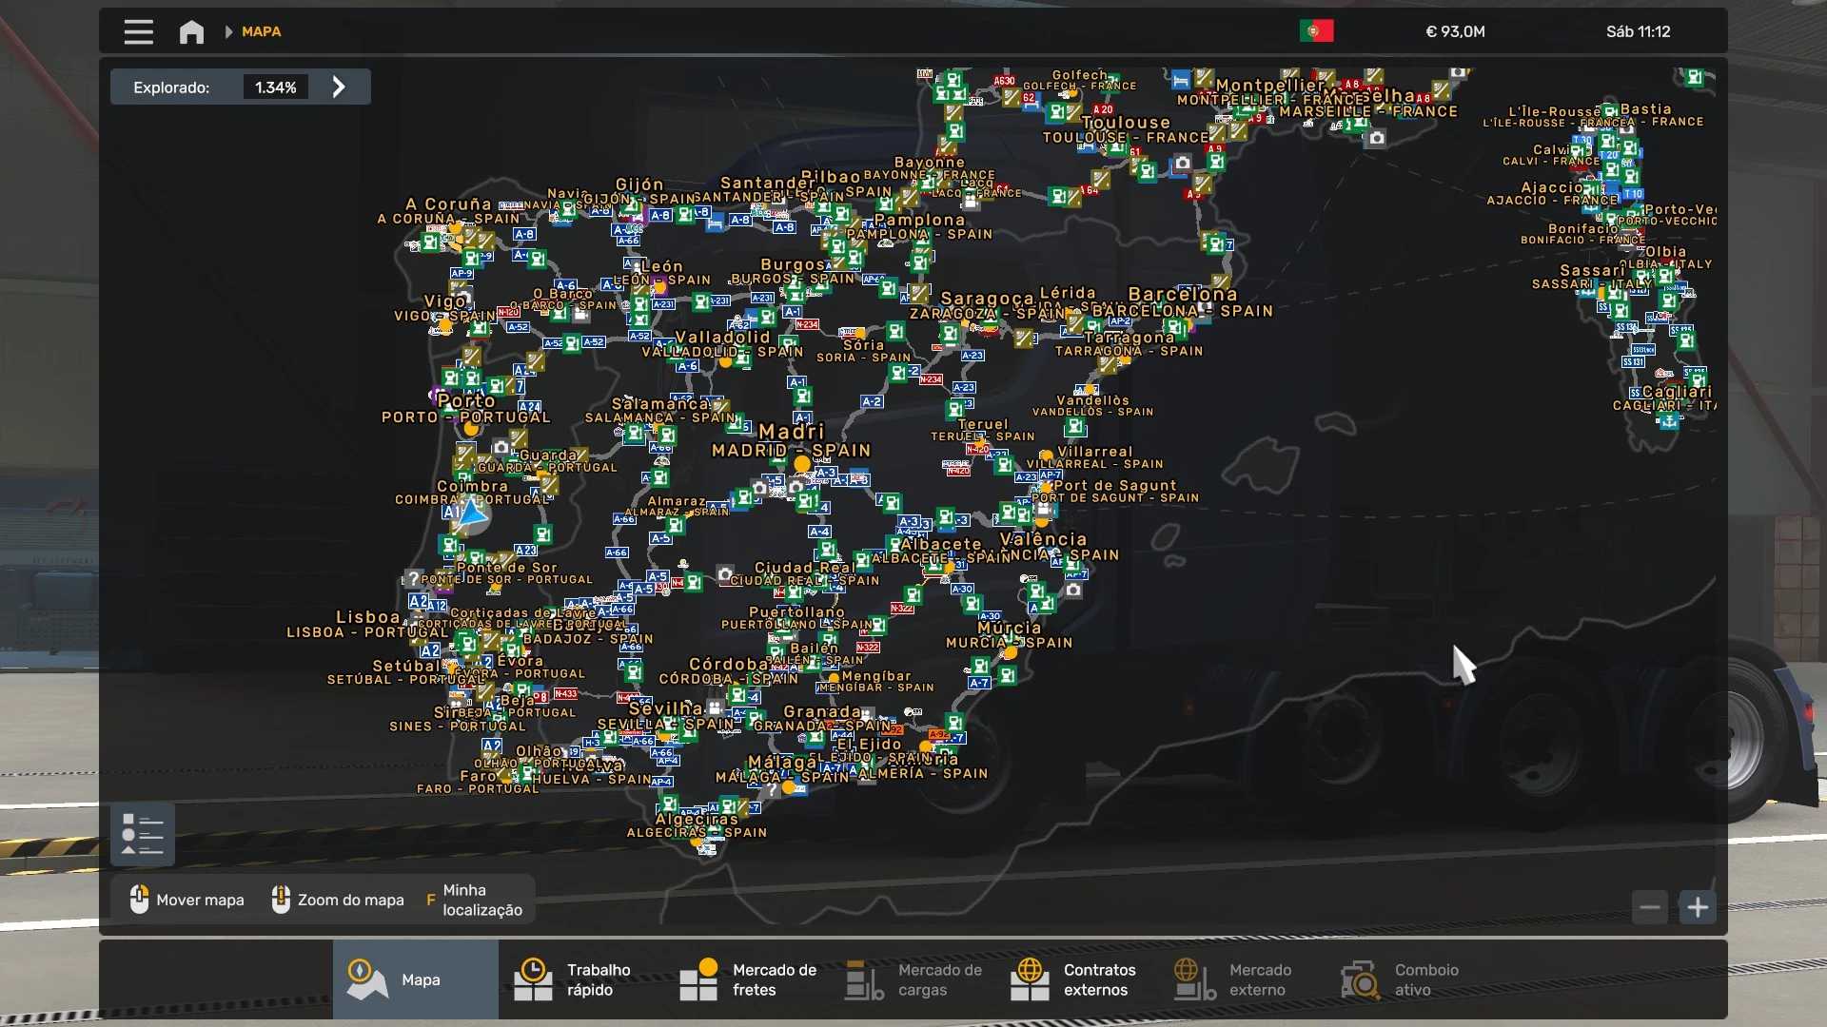
Task: Go to the home screen icon
Action: click(191, 31)
